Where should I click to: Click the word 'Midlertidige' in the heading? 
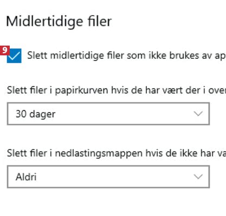point(44,22)
